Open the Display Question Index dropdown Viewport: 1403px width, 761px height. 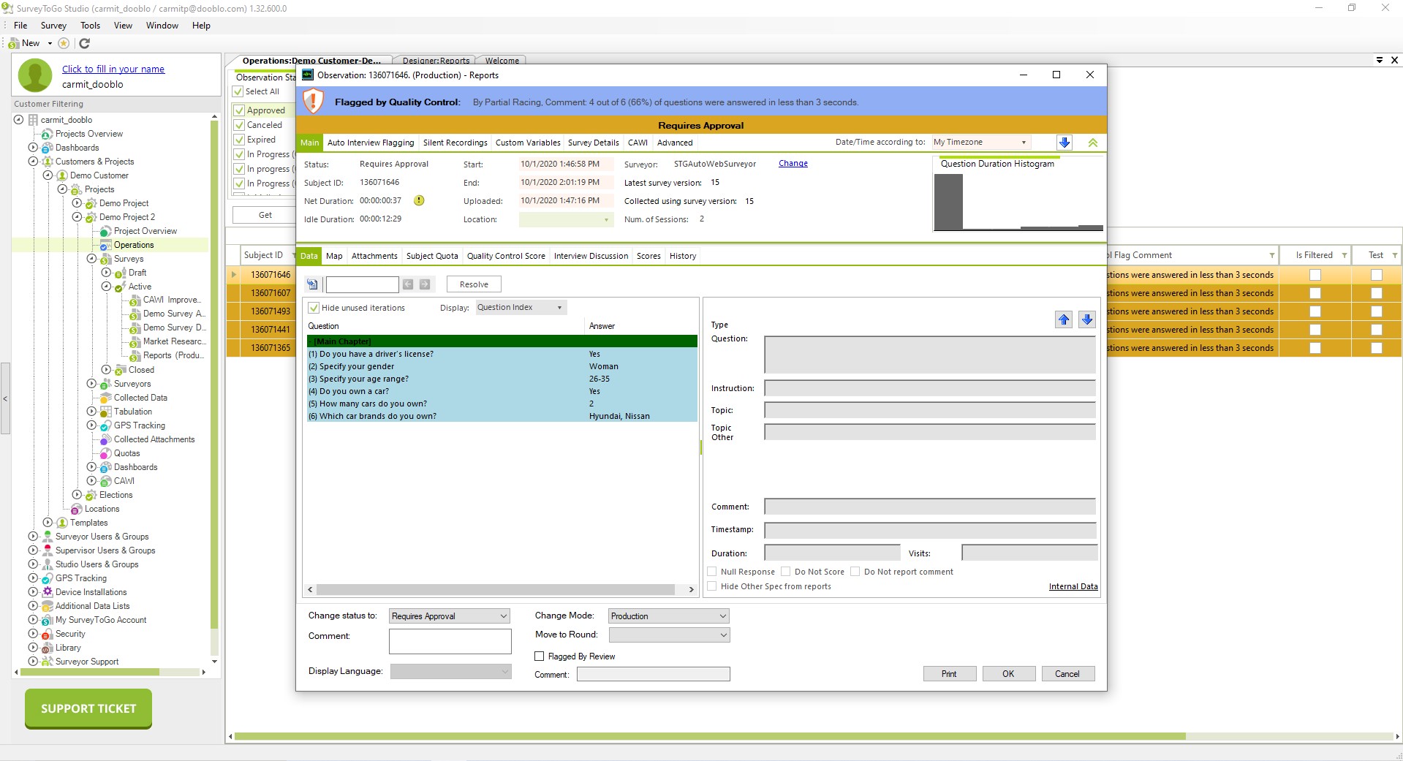521,308
